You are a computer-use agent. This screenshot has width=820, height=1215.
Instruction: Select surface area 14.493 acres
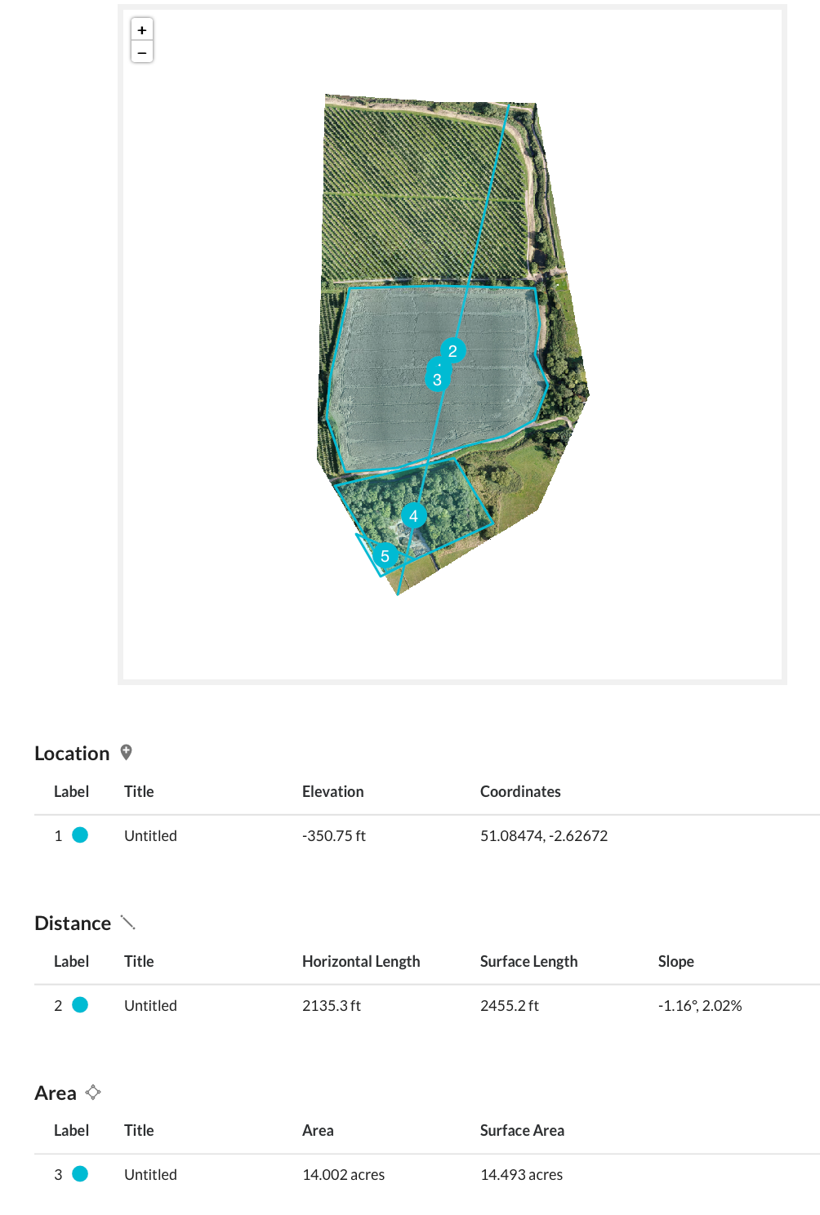522,1175
